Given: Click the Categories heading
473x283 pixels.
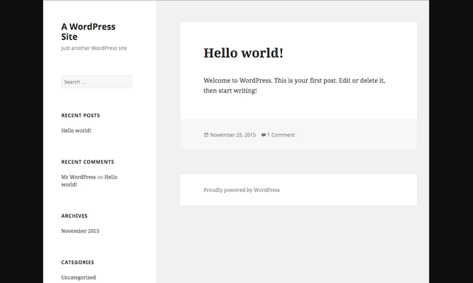Looking at the screenshot, I should point(78,262).
